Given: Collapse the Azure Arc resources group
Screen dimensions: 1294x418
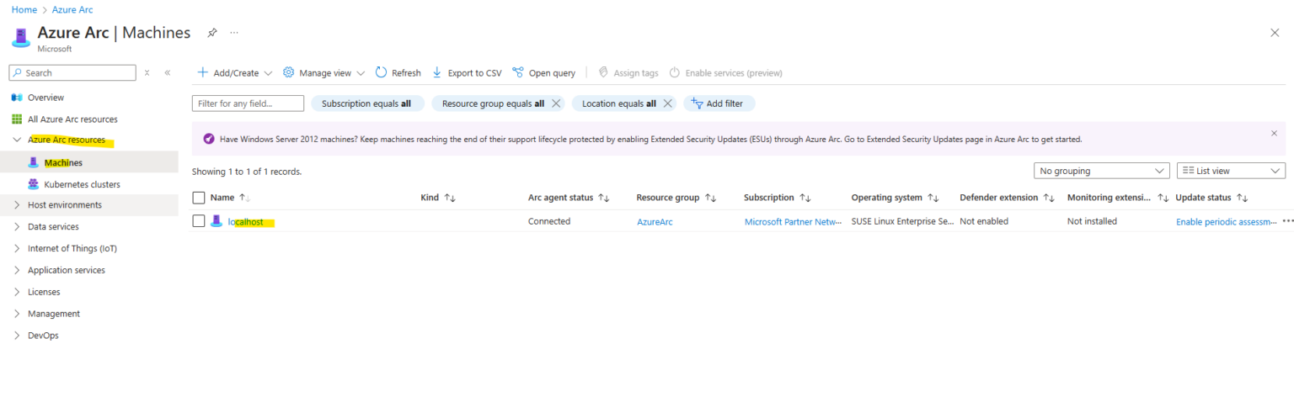Looking at the screenshot, I should (x=17, y=140).
